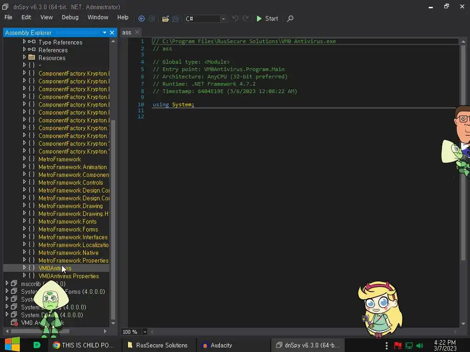This screenshot has width=470, height=352.
Task: Open the Edit menu
Action: (26, 17)
